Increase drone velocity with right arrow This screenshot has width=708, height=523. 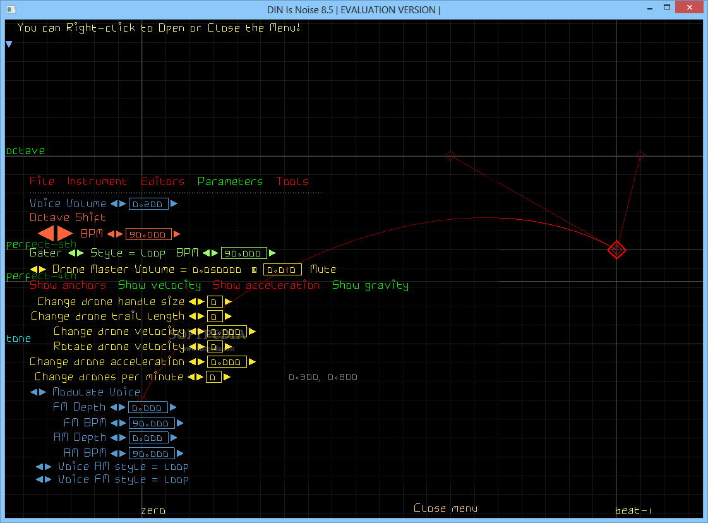[253, 331]
